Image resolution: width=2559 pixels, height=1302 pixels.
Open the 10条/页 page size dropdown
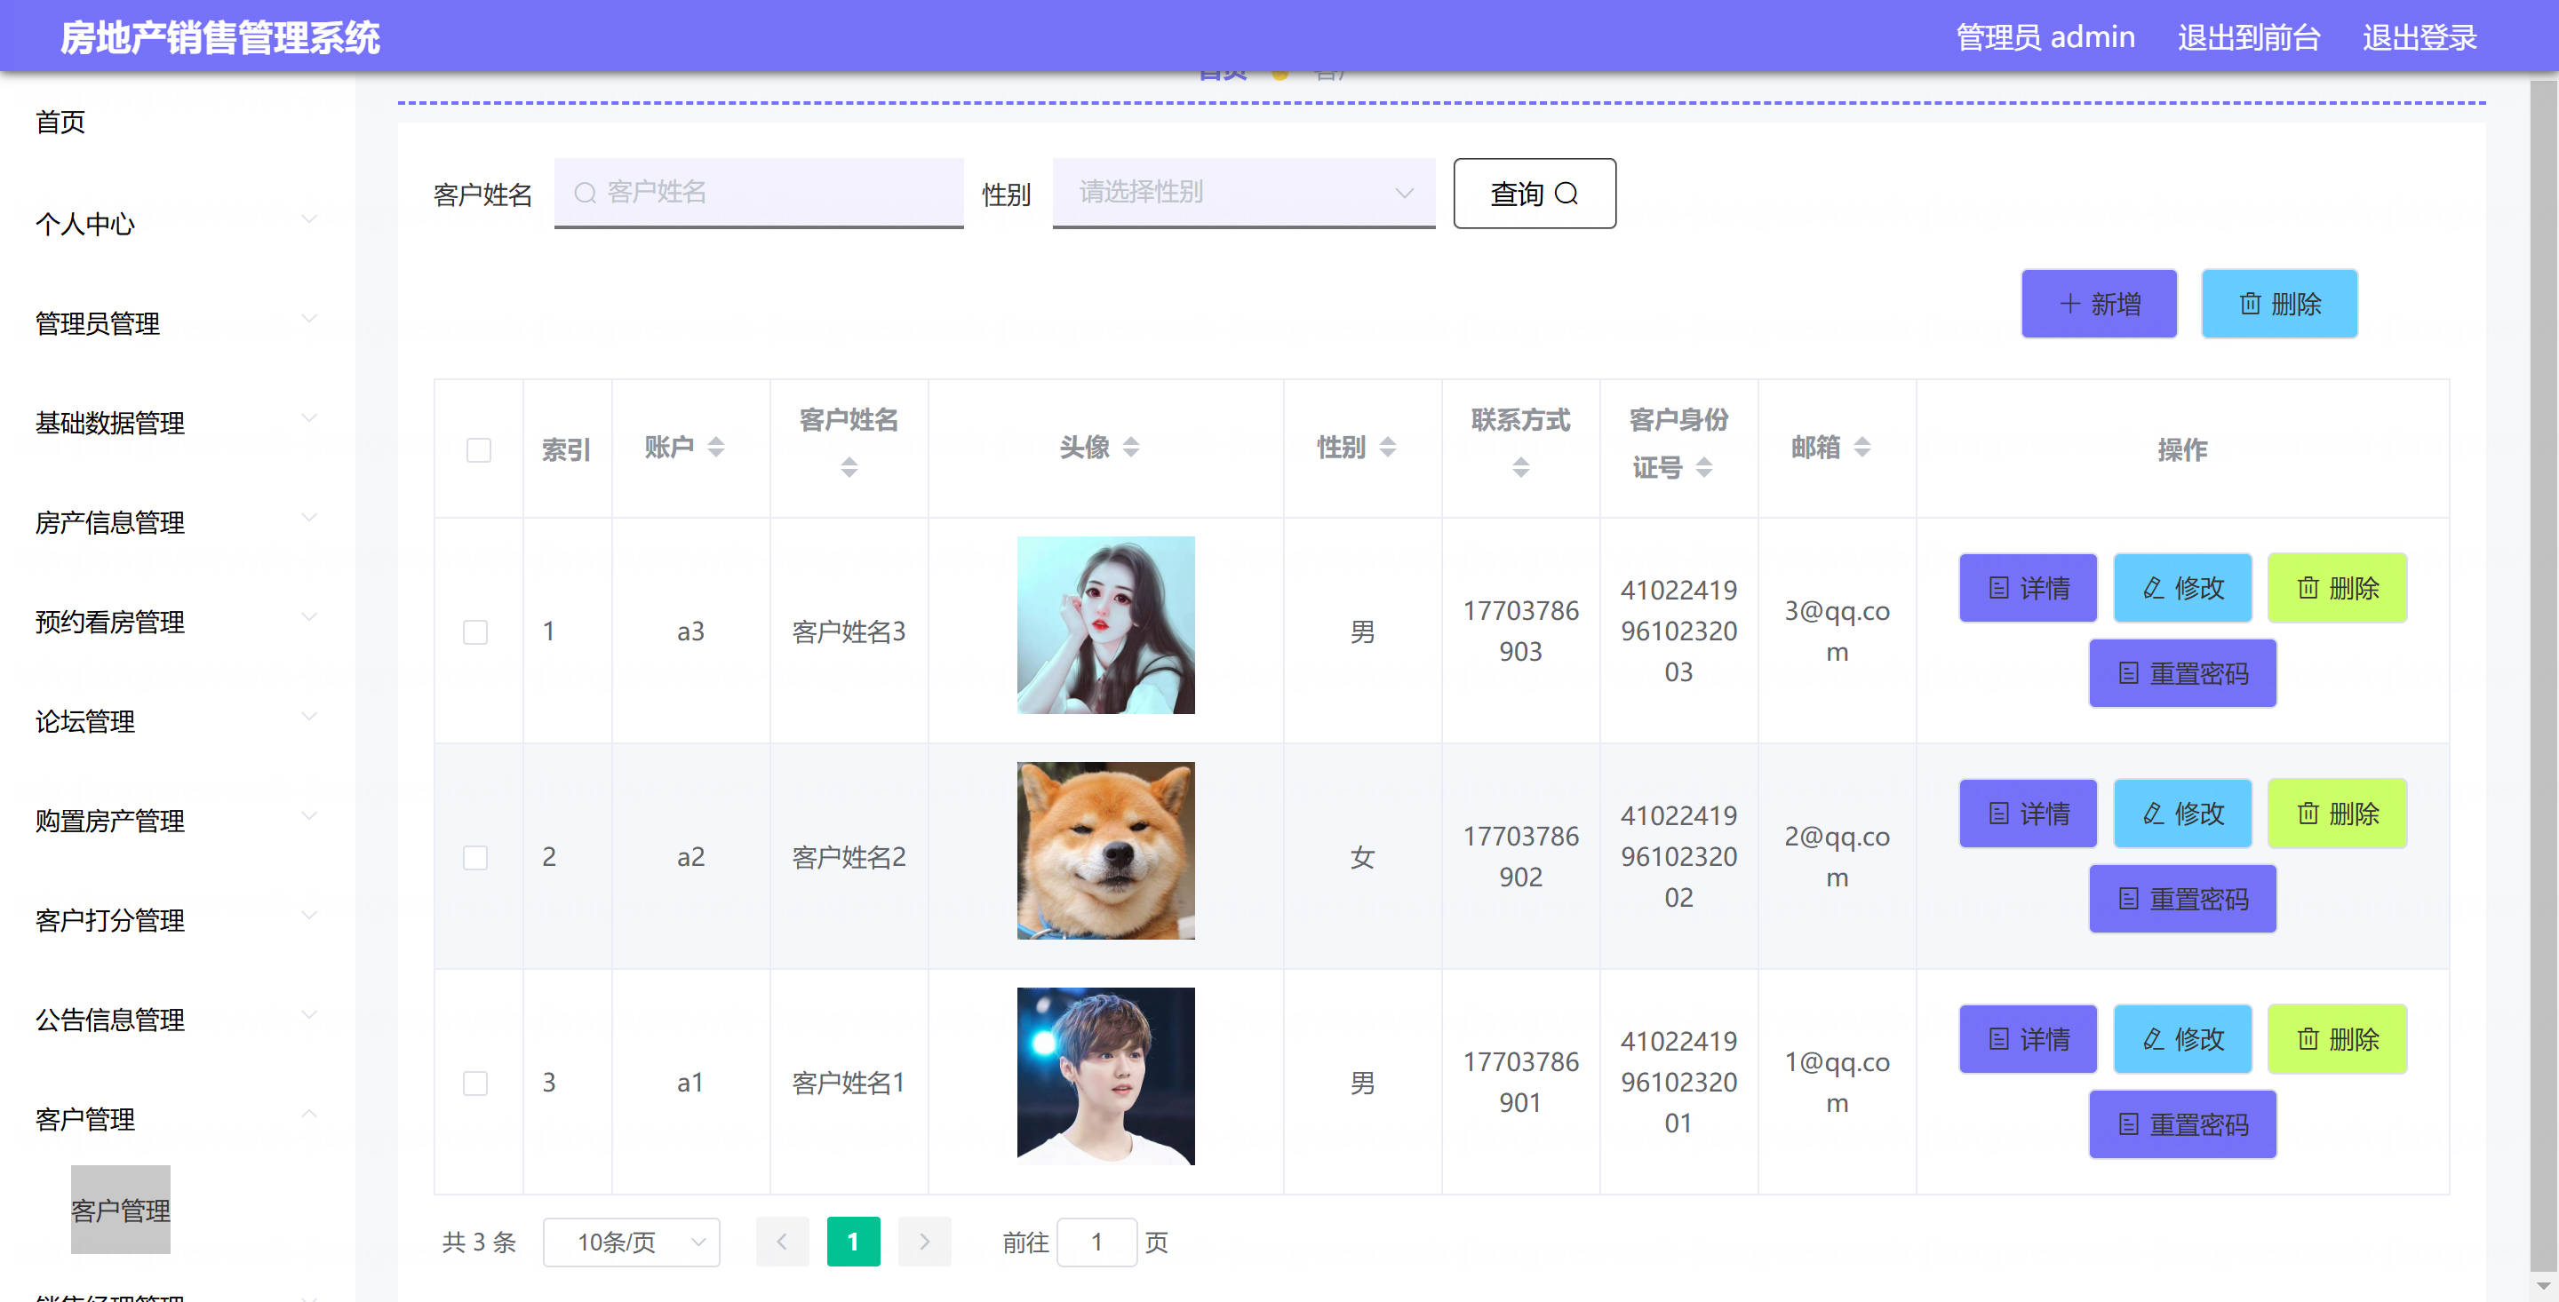pyautogui.click(x=631, y=1242)
